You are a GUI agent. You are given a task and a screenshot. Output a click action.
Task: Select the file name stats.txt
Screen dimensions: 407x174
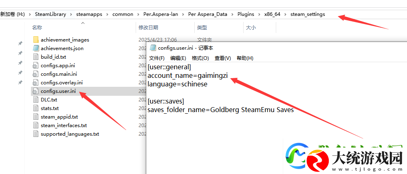pyautogui.click(x=50, y=108)
